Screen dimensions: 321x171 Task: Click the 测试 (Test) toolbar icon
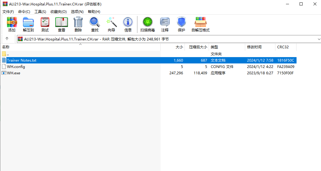pos(45,22)
